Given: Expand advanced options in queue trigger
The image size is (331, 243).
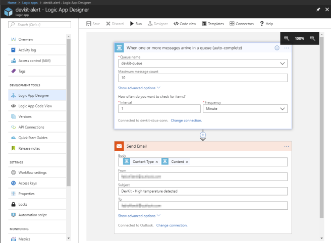Looking at the screenshot, I should pyautogui.click(x=139, y=88).
